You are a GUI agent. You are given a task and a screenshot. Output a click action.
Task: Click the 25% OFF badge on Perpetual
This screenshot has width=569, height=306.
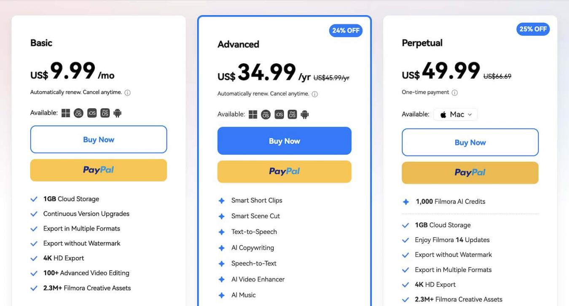[533, 29]
